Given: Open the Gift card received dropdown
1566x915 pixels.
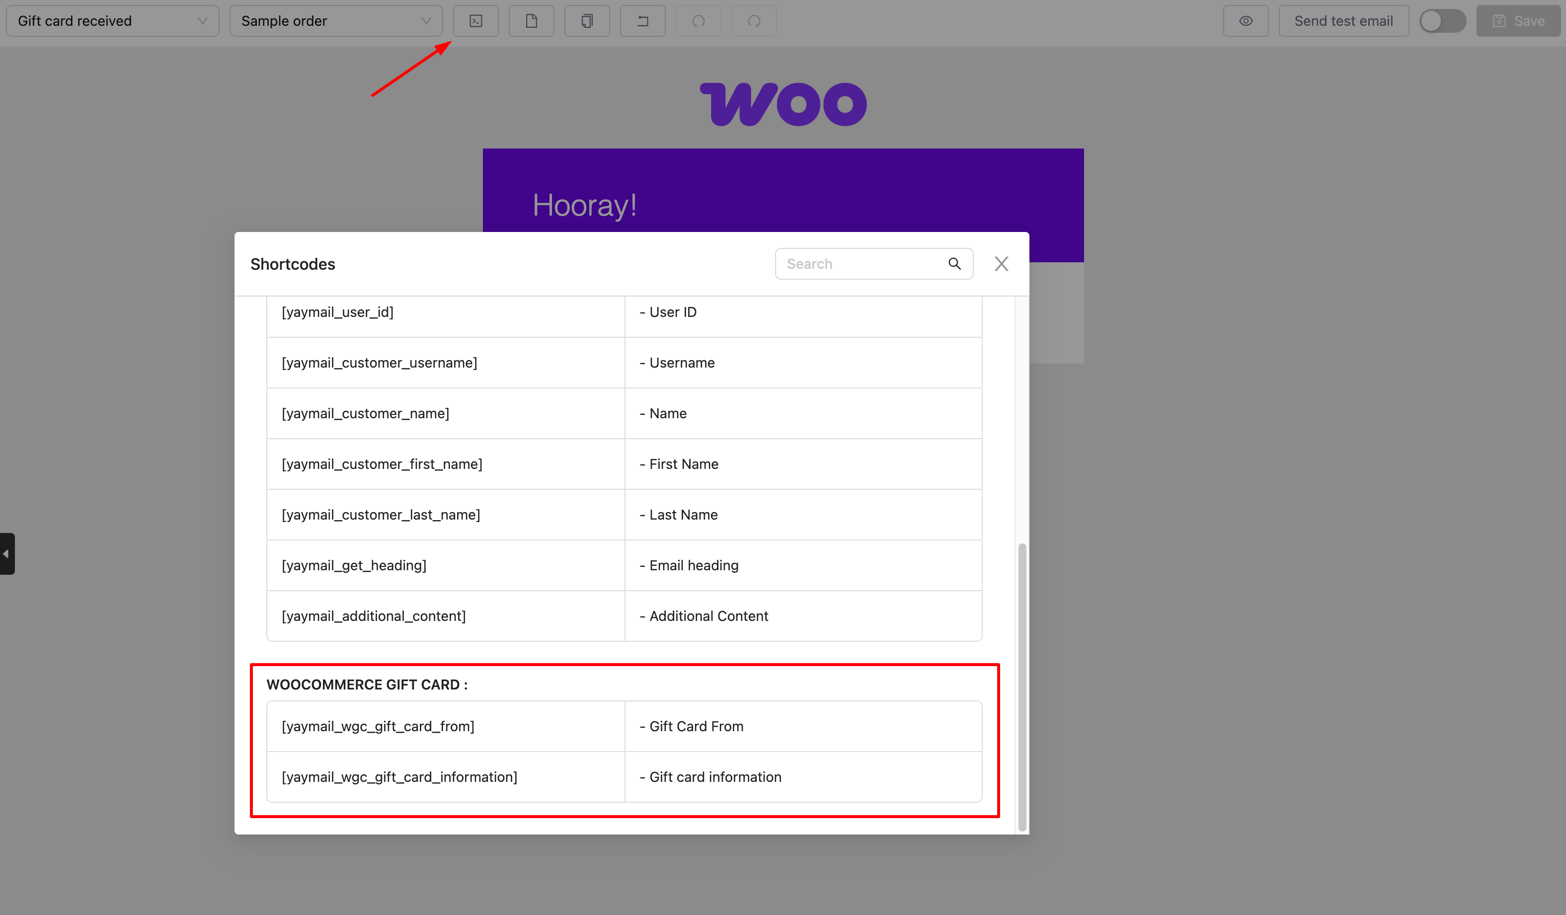Looking at the screenshot, I should click(112, 21).
